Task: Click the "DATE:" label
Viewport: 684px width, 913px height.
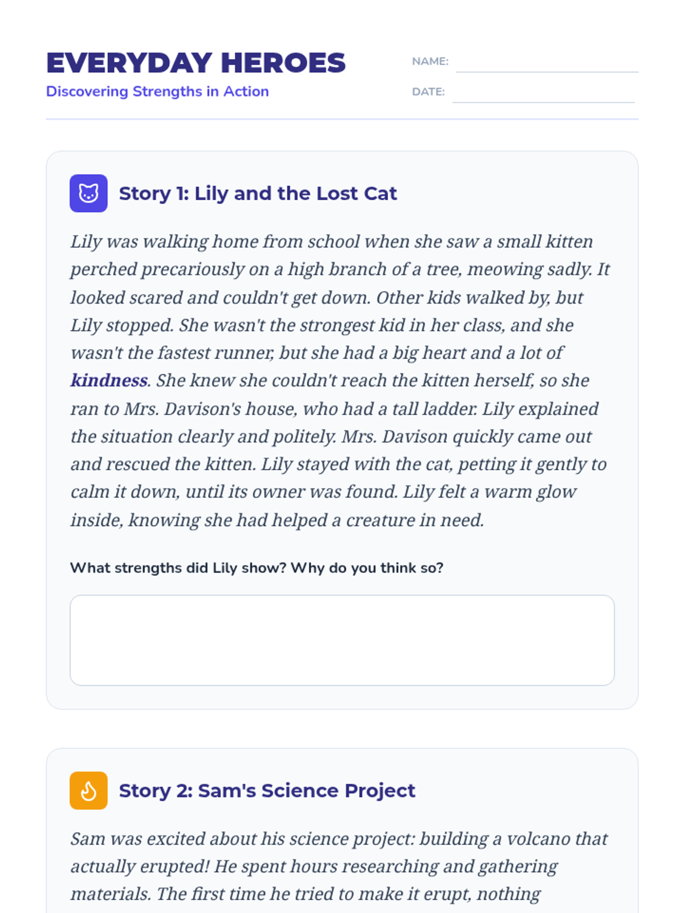Action: tap(428, 91)
